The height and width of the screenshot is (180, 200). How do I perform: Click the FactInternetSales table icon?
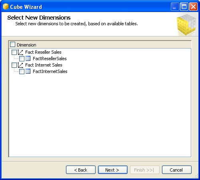click(x=28, y=71)
